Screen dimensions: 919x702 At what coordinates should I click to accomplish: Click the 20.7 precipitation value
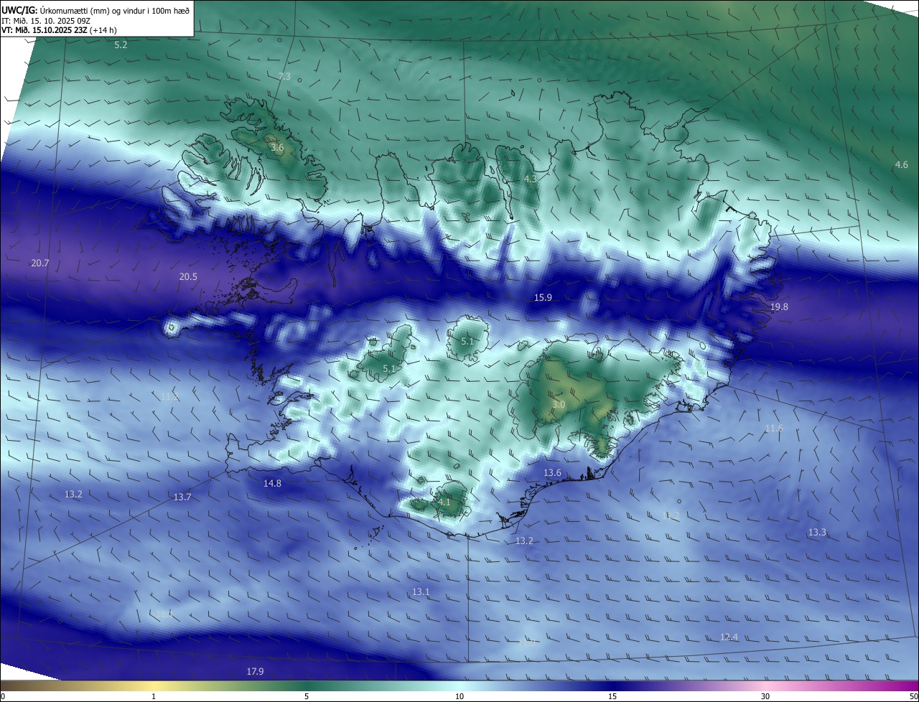[40, 263]
